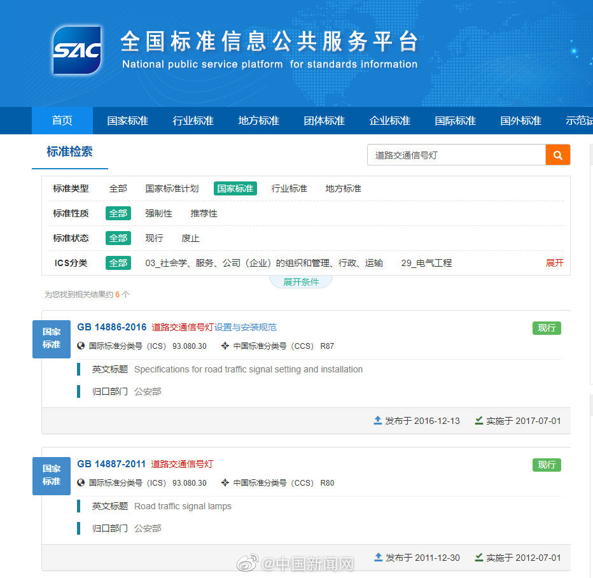Click 公安部 under GB 14887-2011
Image resolution: width=593 pixels, height=578 pixels.
[x=148, y=528]
